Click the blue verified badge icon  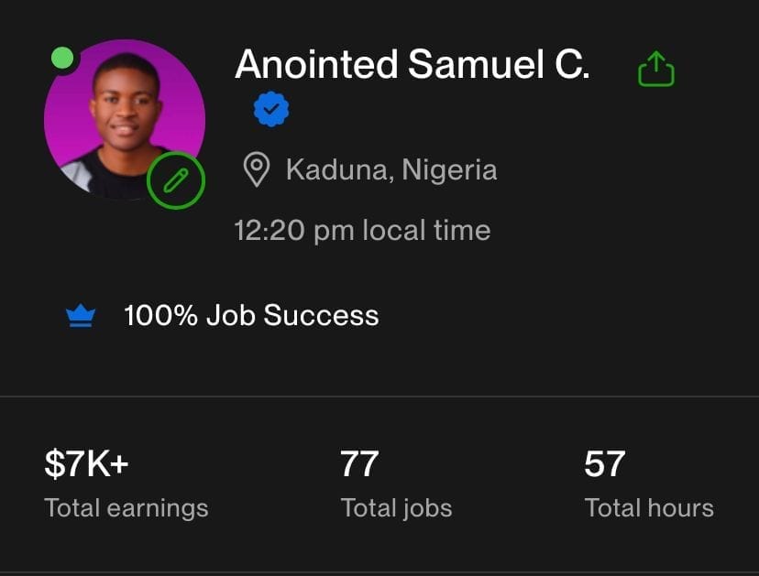pyautogui.click(x=271, y=111)
